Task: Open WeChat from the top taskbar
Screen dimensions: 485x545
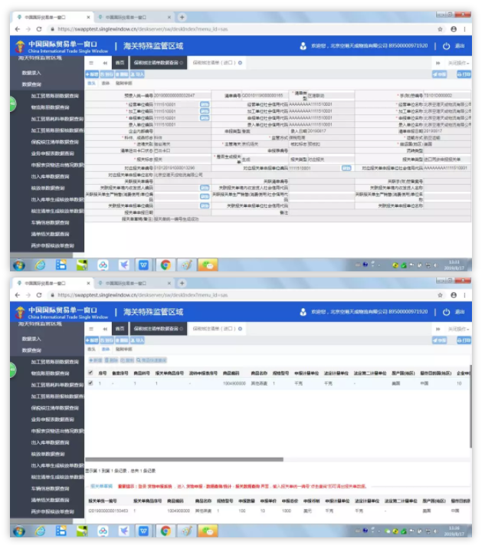Action: 208,265
